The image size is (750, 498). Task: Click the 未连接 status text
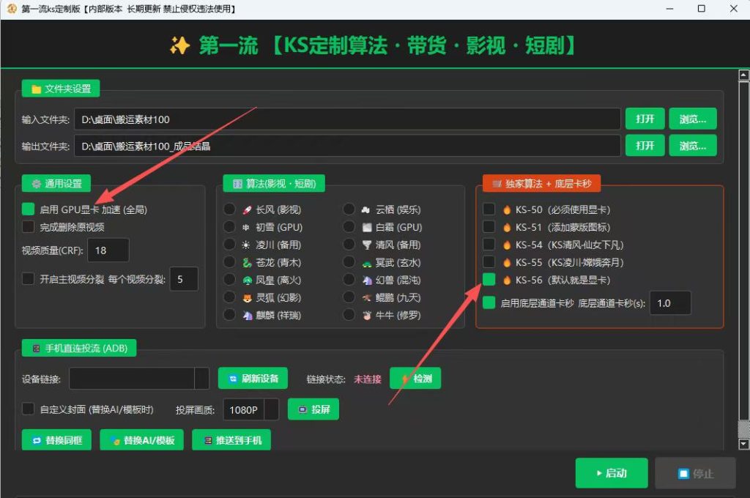click(368, 379)
